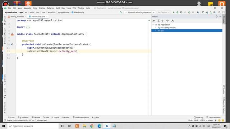This screenshot has width=230, height=129.
Task: Open SDK Manager toolbar icon
Action: [x=215, y=13]
